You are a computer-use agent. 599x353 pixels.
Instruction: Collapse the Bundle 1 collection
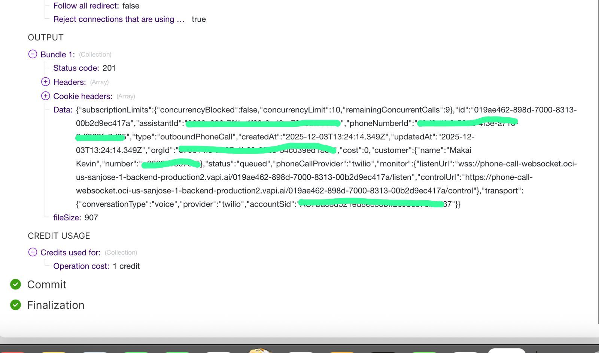(33, 54)
